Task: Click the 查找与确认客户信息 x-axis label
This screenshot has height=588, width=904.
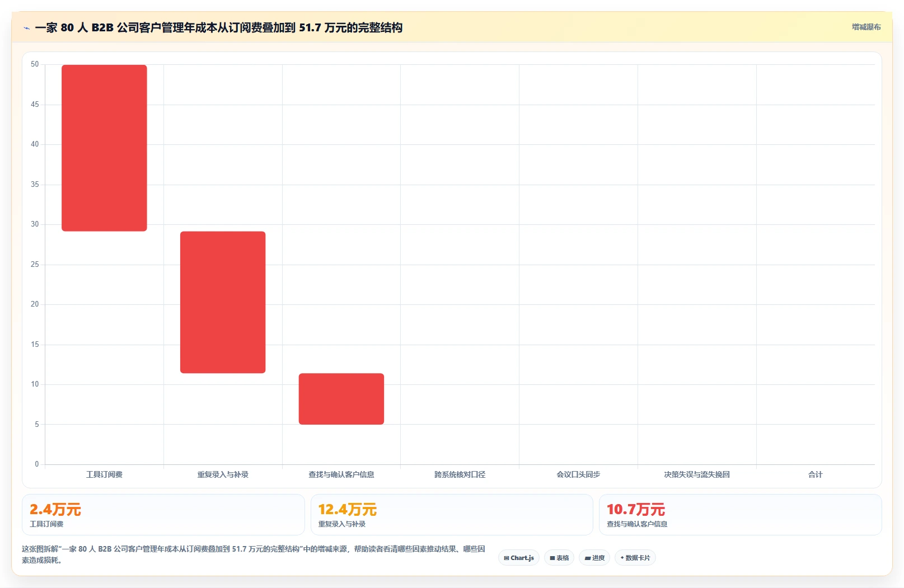Action: pos(341,474)
